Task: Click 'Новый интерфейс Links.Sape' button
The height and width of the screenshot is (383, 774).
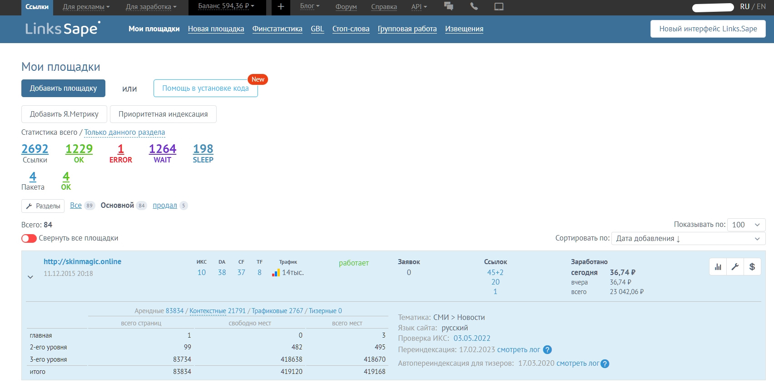Action: pyautogui.click(x=708, y=29)
